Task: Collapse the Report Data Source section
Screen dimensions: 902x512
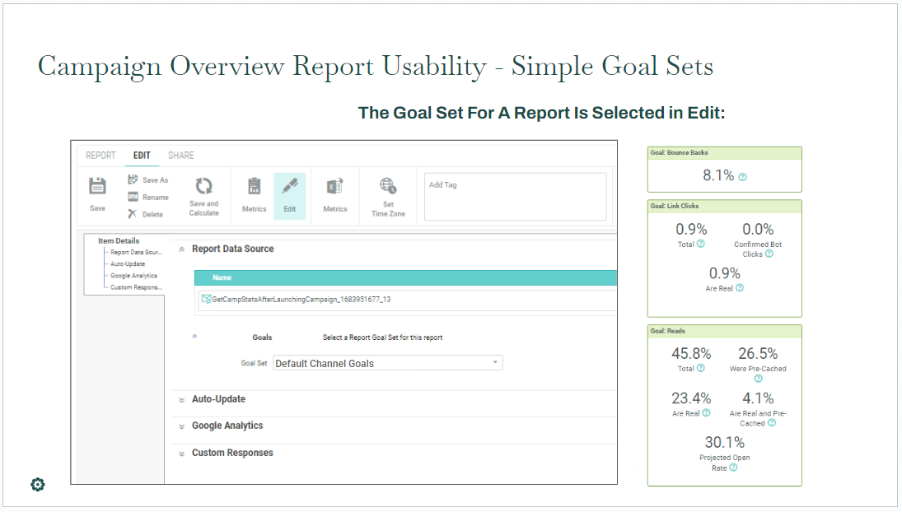Action: click(x=182, y=249)
